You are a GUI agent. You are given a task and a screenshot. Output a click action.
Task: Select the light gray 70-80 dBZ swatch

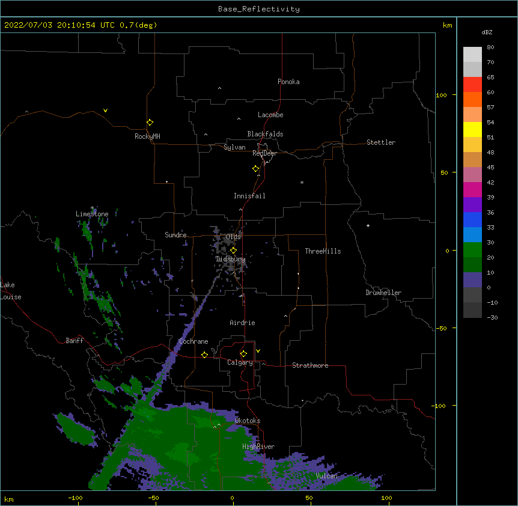472,55
